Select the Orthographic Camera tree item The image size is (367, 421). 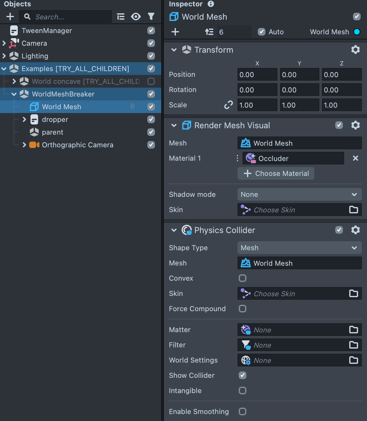(77, 145)
